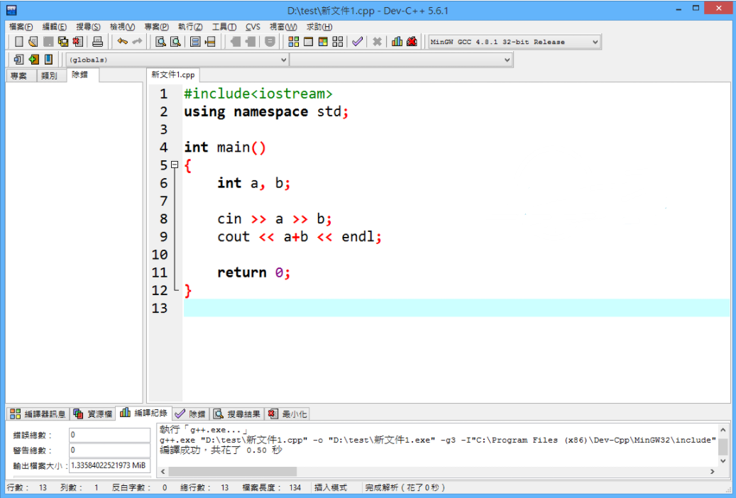
Task: Open the profile analysis bar chart icon
Action: pyautogui.click(x=397, y=42)
